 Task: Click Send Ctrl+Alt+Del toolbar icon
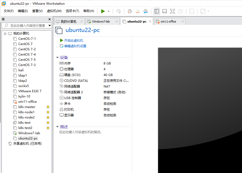[x=119, y=11]
